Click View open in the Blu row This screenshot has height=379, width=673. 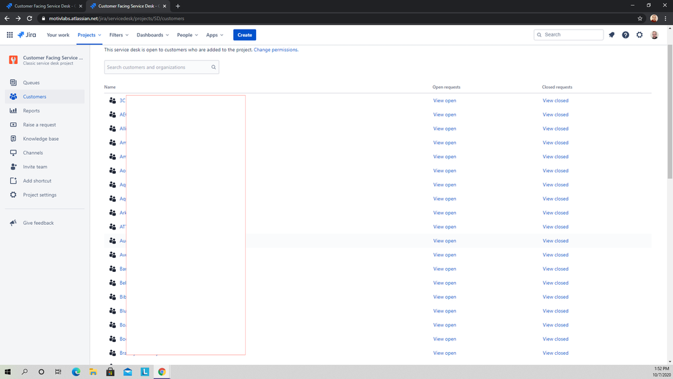pyautogui.click(x=445, y=311)
